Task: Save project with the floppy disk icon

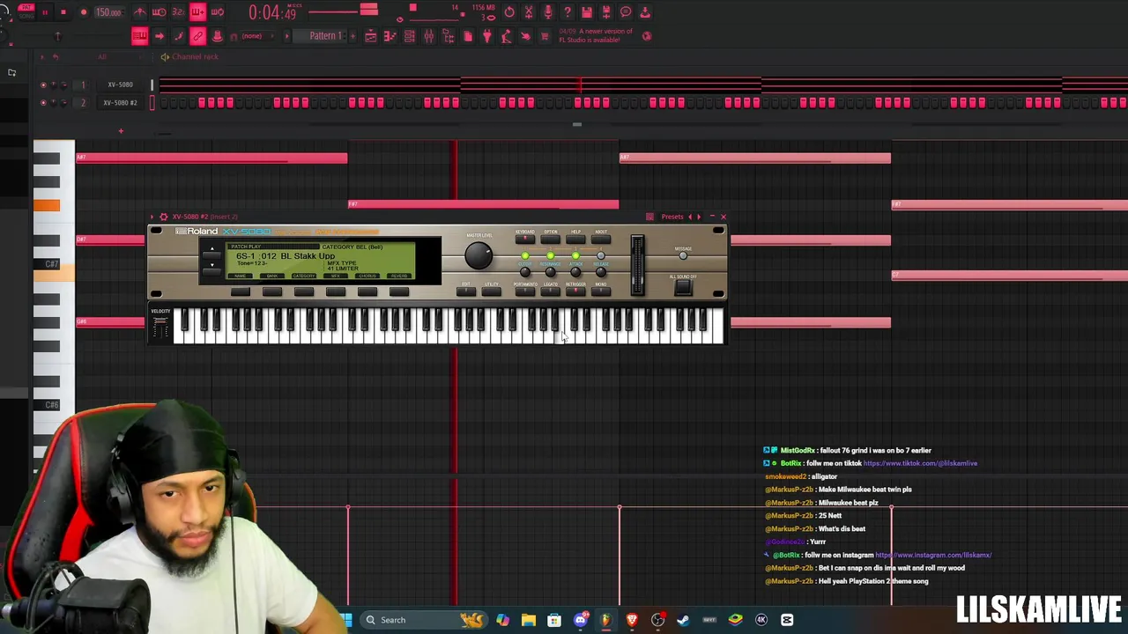Action: [x=587, y=12]
